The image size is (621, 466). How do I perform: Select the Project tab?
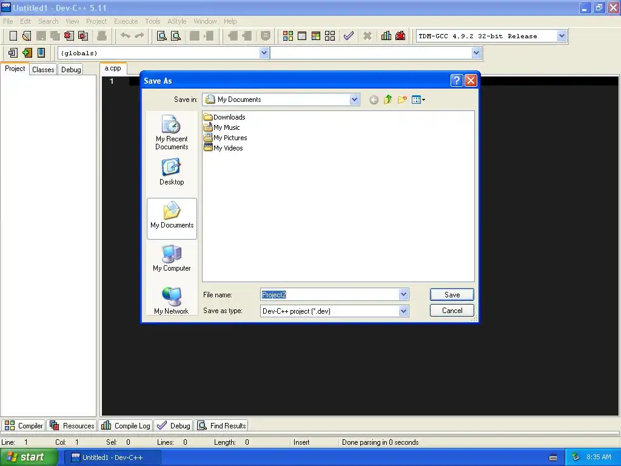(15, 69)
